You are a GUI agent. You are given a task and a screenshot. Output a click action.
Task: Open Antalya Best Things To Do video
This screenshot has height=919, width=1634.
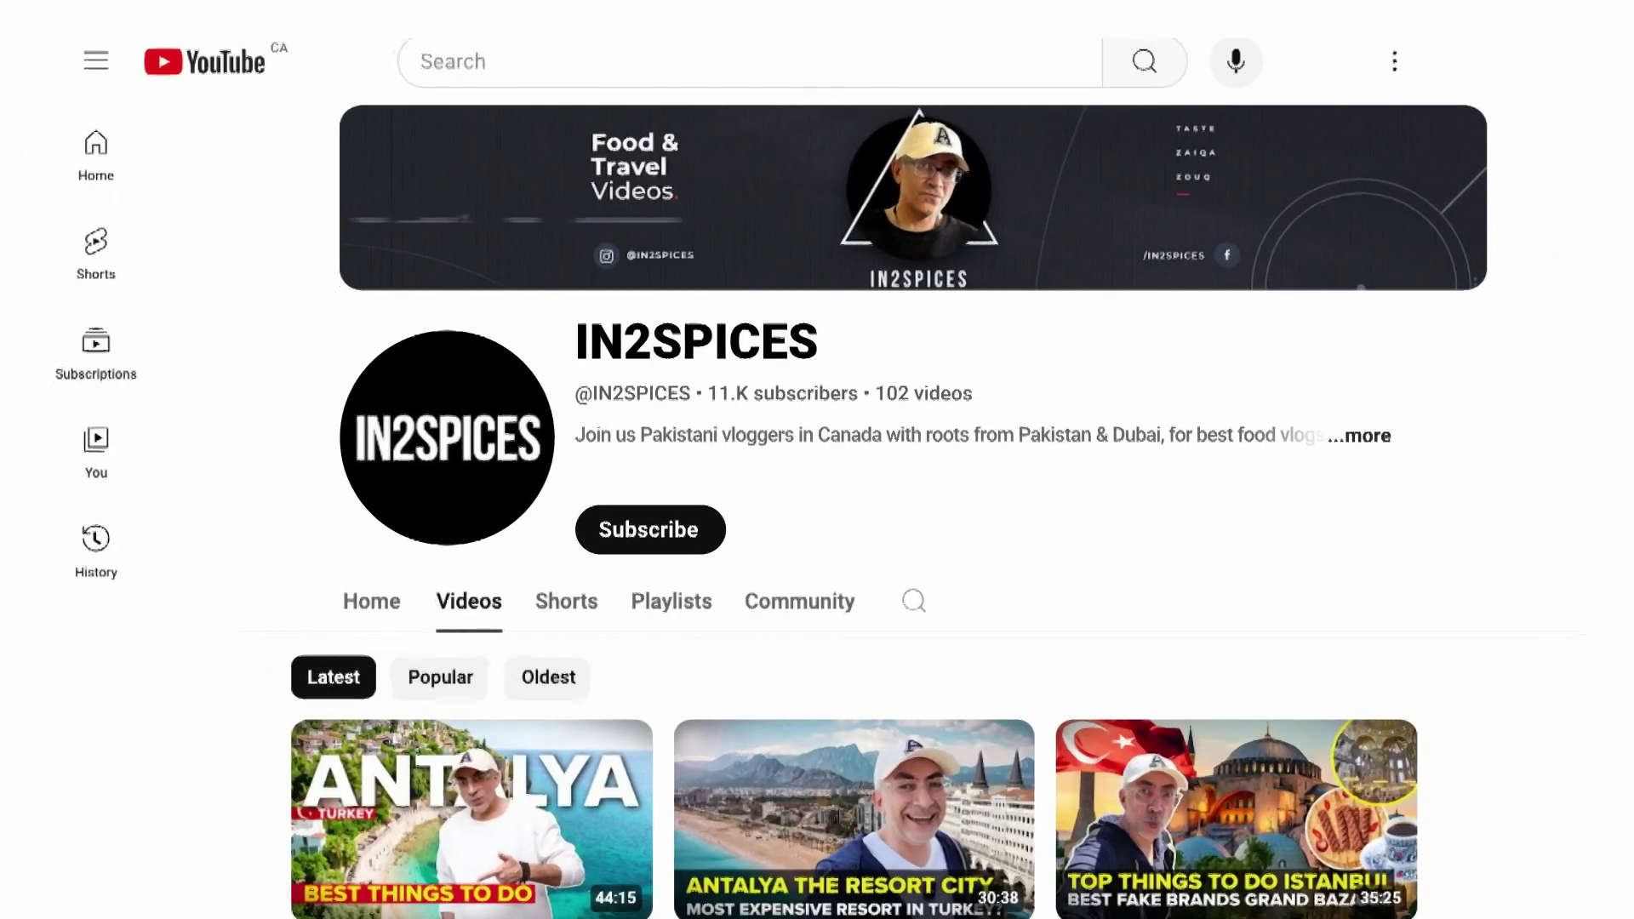(471, 817)
